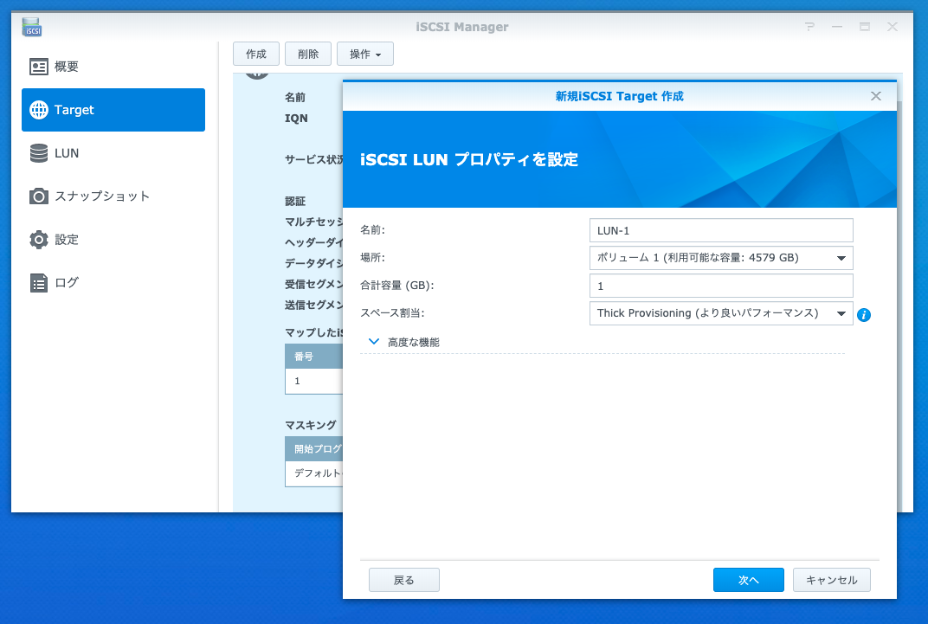This screenshot has width=928, height=624.
Task: Click the ログ list icon
Action: point(39,283)
